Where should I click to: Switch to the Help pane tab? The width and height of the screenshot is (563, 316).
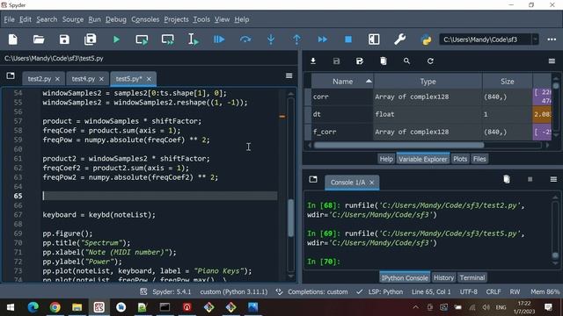pos(386,159)
